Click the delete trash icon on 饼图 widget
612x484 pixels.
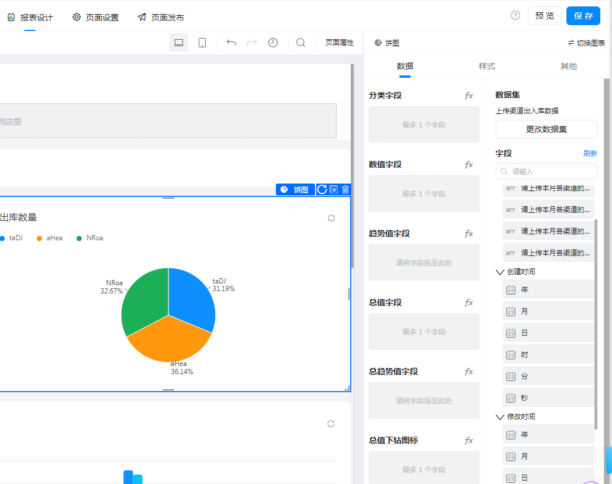[x=345, y=189]
